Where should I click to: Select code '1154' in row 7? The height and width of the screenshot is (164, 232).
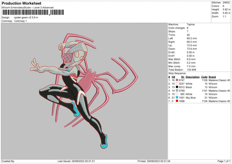[205, 101]
